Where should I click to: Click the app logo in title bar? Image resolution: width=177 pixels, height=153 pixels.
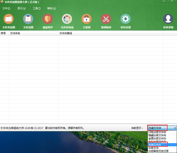tap(2, 2)
